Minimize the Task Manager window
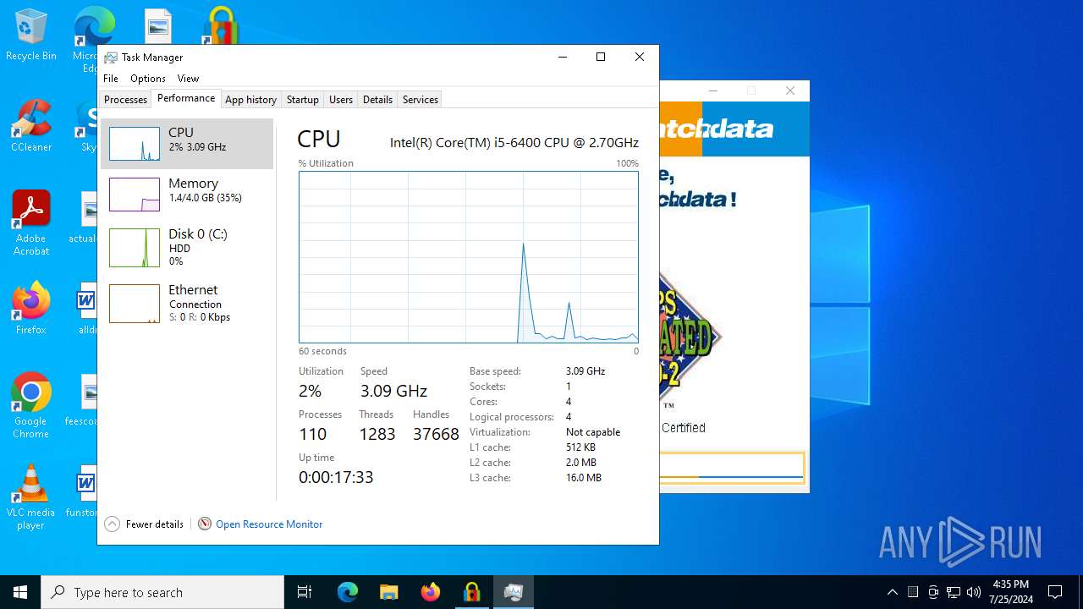Viewport: 1083px width, 609px height. pos(562,57)
